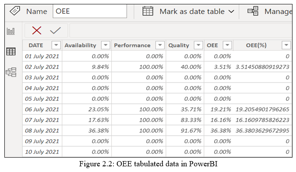This screenshot has height=172, width=296.
Task: Click the calendar icon beside Mark as date table
Action: (x=148, y=11)
